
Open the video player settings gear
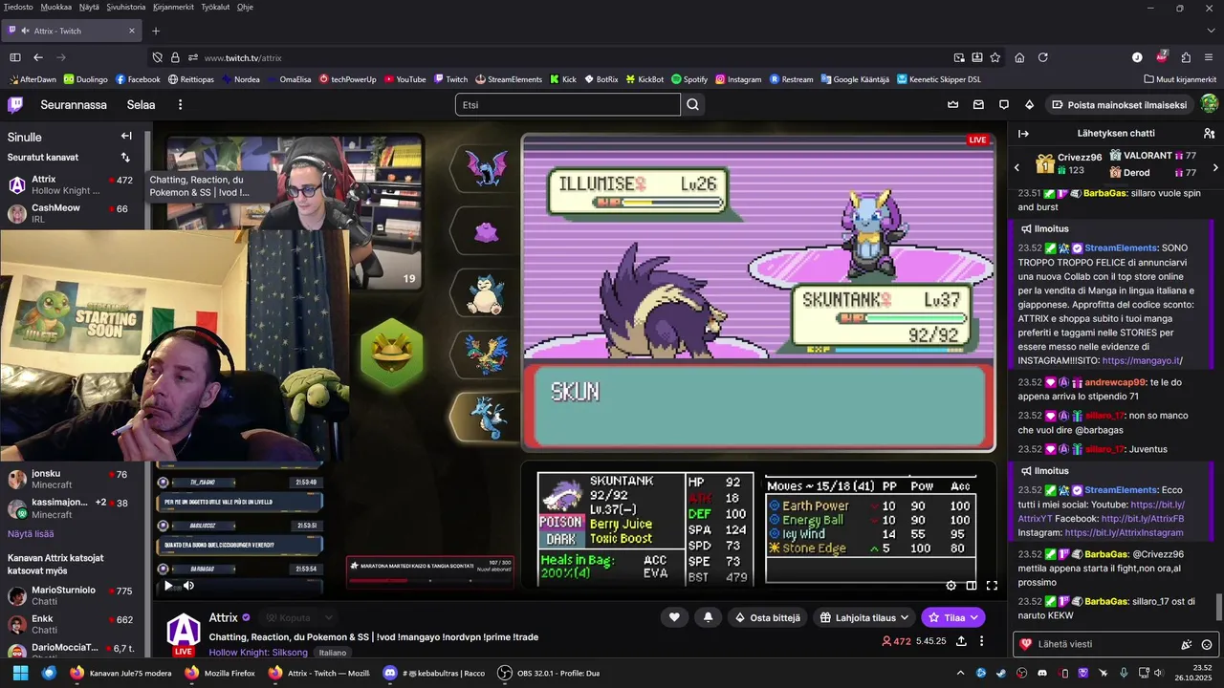click(x=951, y=586)
